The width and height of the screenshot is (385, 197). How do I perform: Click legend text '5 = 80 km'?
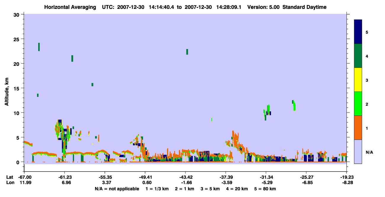pyautogui.click(x=265, y=189)
